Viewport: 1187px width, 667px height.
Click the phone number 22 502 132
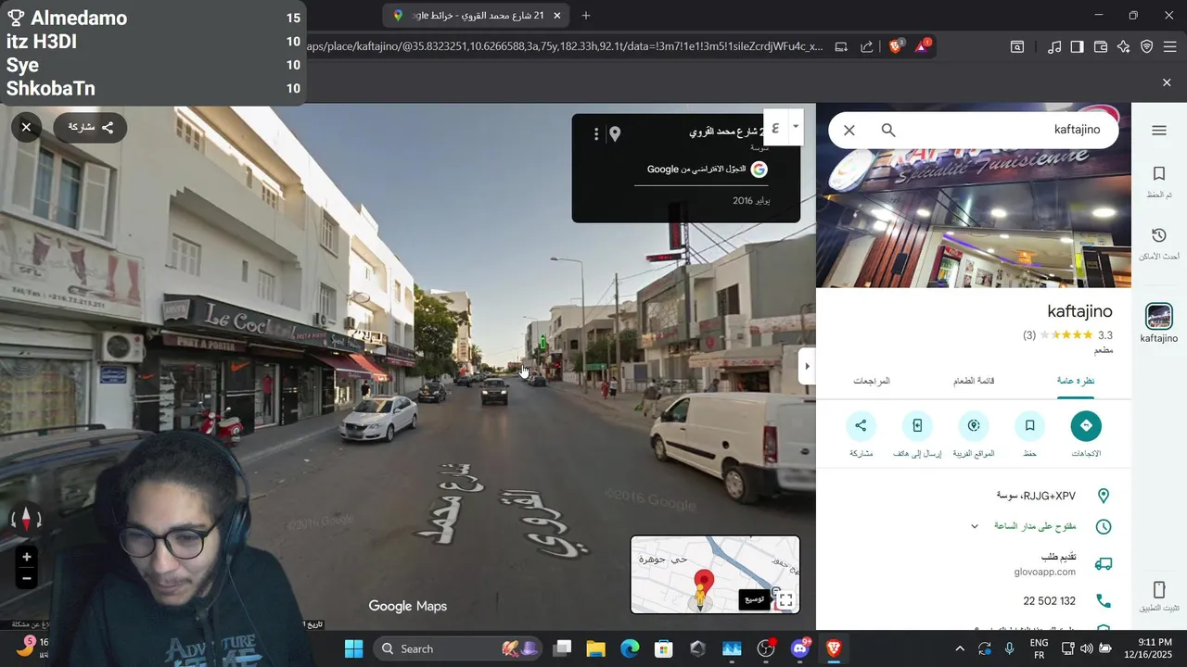coord(1049,601)
